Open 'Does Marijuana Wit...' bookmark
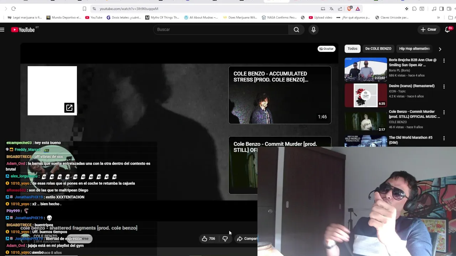The width and height of the screenshot is (456, 256). tap(240, 17)
